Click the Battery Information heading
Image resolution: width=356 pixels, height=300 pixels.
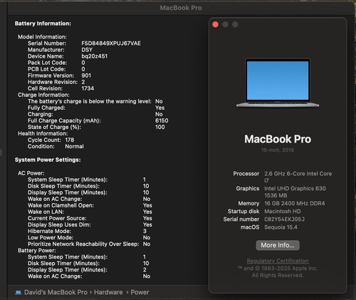click(43, 24)
